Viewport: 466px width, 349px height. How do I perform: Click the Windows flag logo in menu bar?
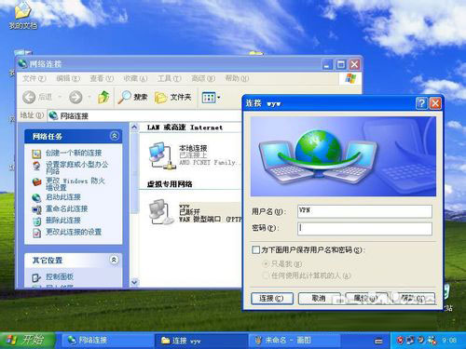pos(350,78)
